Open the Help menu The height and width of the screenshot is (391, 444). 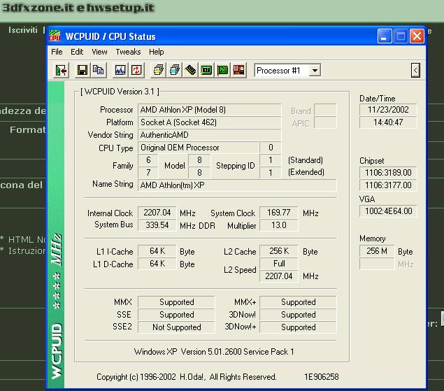(157, 52)
